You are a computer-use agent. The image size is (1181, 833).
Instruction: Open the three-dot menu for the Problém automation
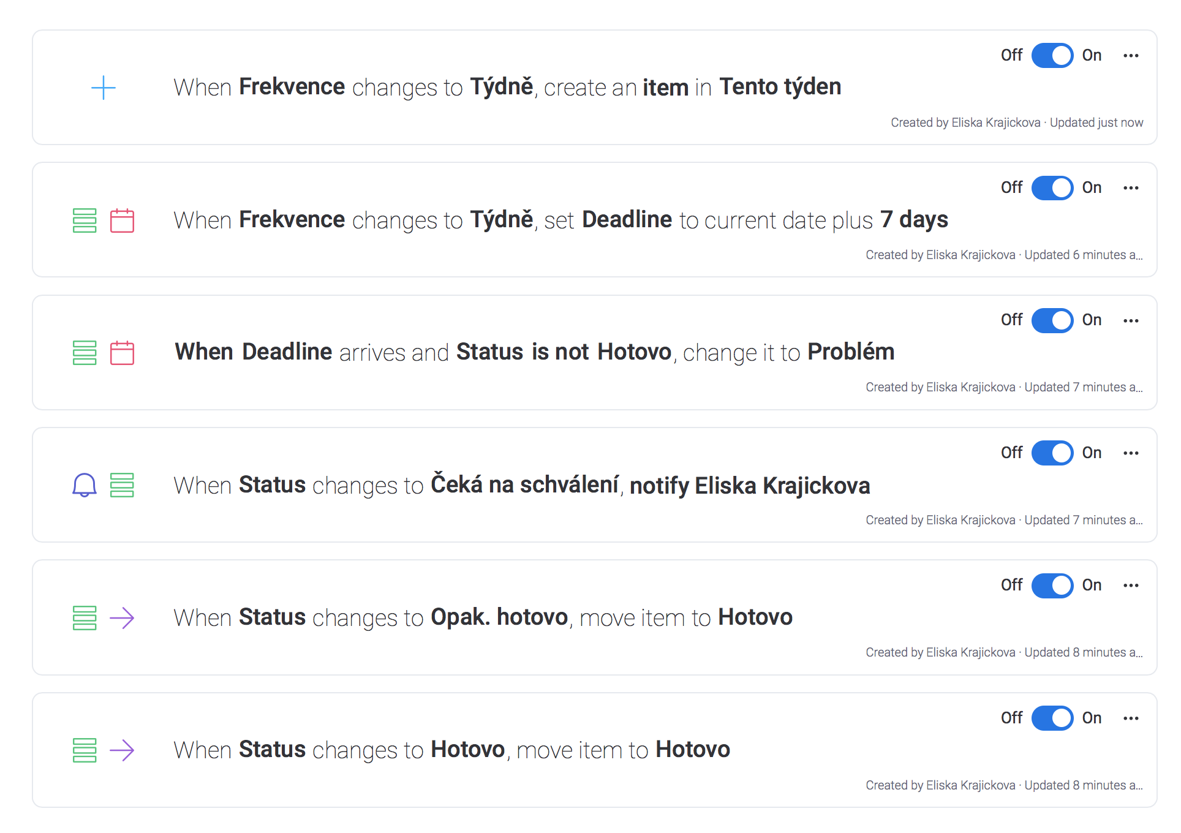pos(1131,320)
